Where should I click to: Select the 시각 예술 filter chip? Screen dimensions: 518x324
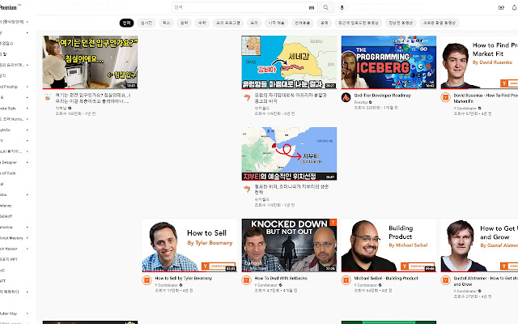click(x=276, y=23)
